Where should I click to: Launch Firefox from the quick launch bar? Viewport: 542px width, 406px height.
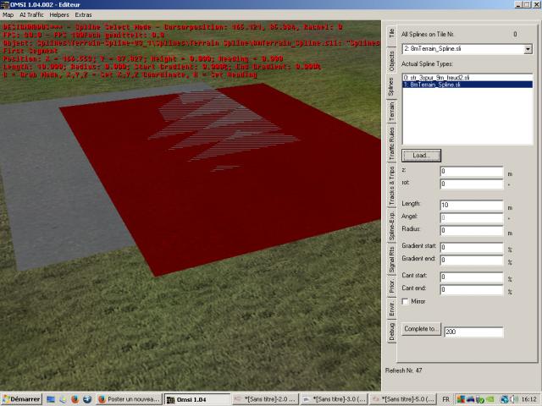click(x=75, y=399)
